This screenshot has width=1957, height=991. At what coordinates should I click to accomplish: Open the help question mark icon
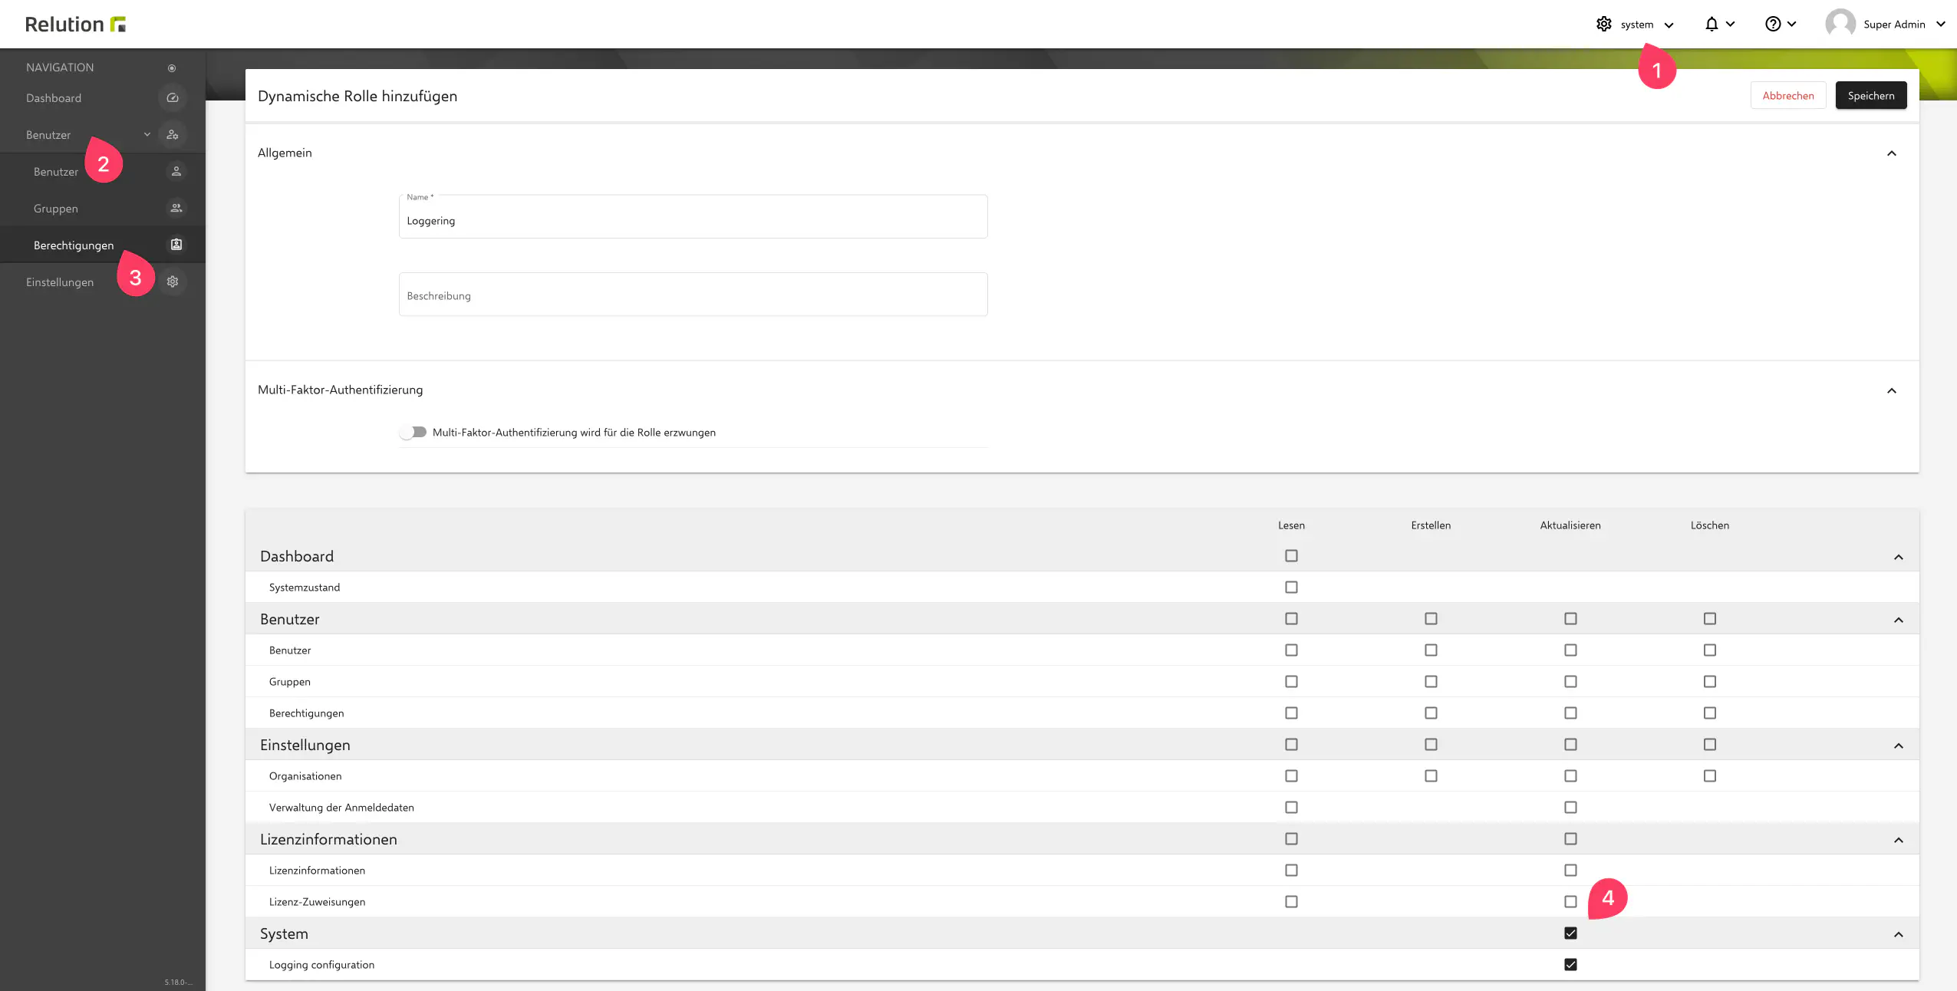pyautogui.click(x=1773, y=25)
